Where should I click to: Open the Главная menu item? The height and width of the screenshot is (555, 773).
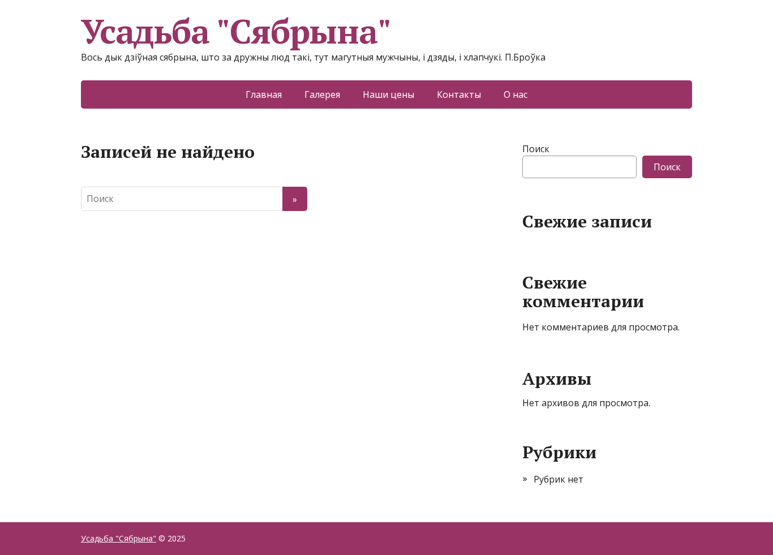[x=264, y=94]
